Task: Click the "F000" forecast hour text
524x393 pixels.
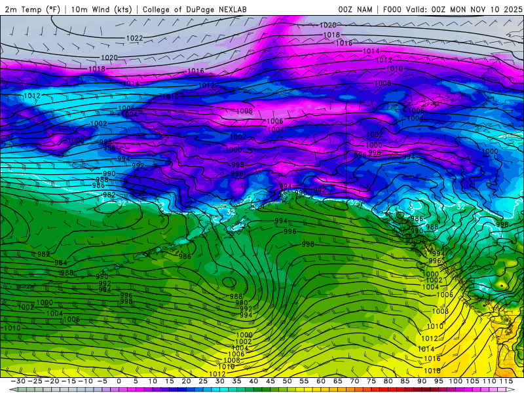Action: pos(392,9)
